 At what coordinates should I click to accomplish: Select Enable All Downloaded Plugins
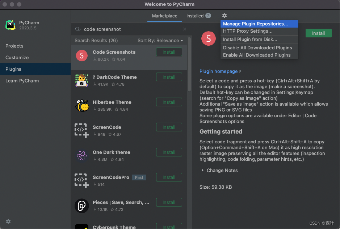tap(259, 55)
